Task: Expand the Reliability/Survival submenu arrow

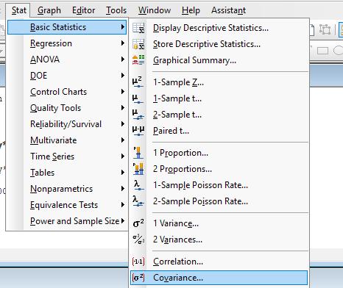Action: [123, 124]
